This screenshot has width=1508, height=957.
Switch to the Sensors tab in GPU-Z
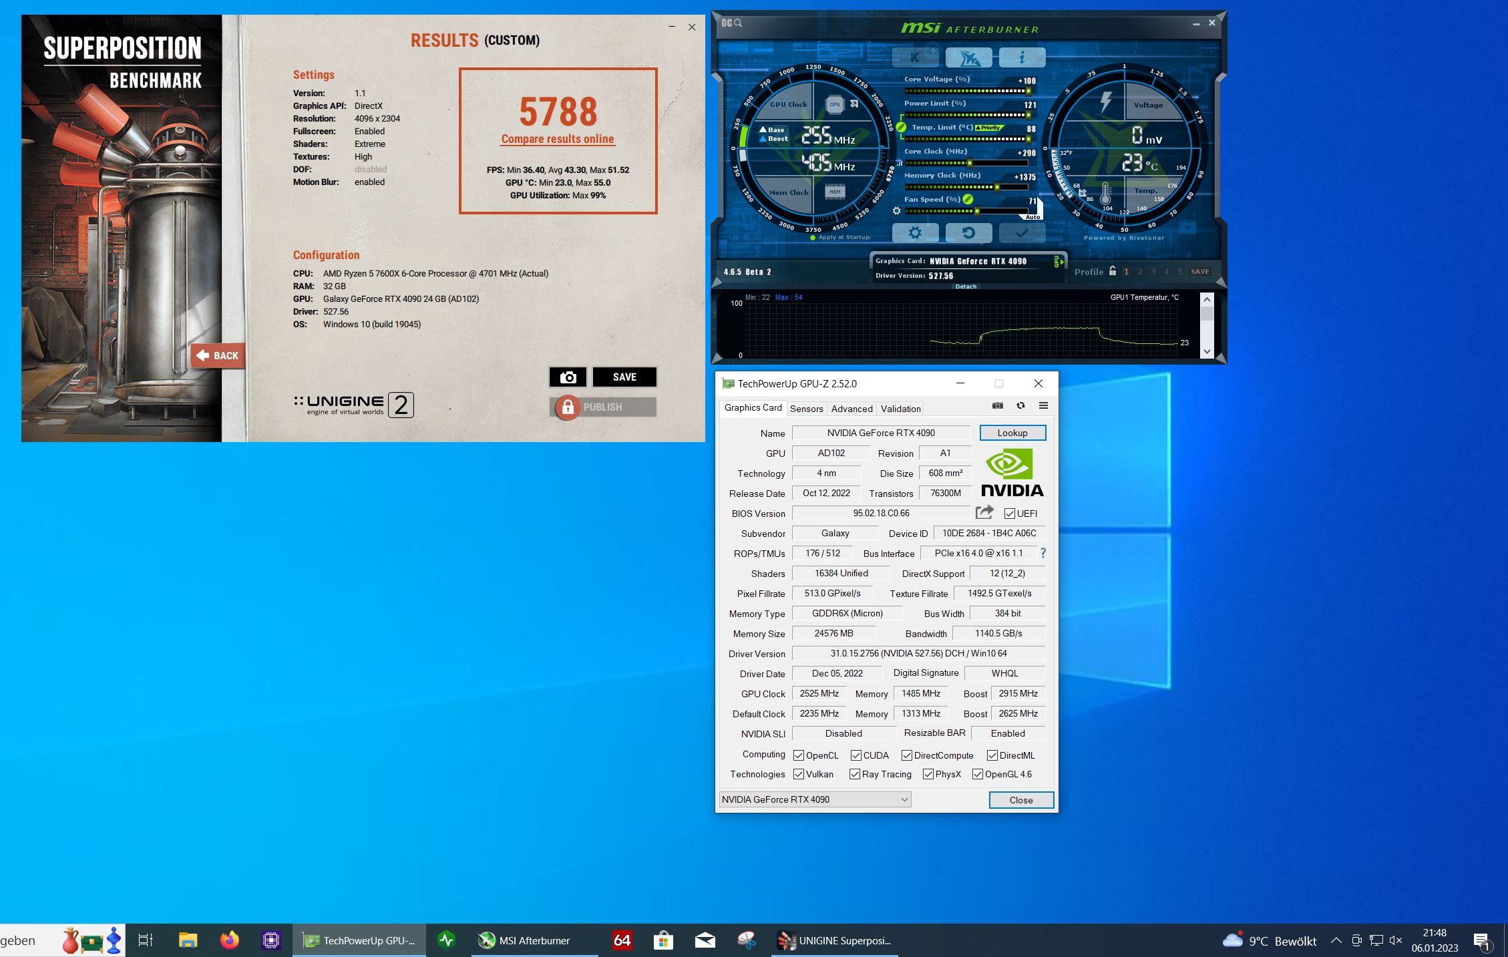[x=806, y=409]
